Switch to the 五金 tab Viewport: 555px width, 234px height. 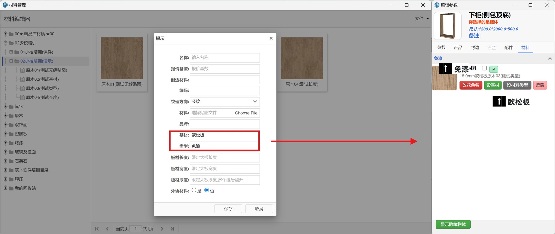coord(492,48)
